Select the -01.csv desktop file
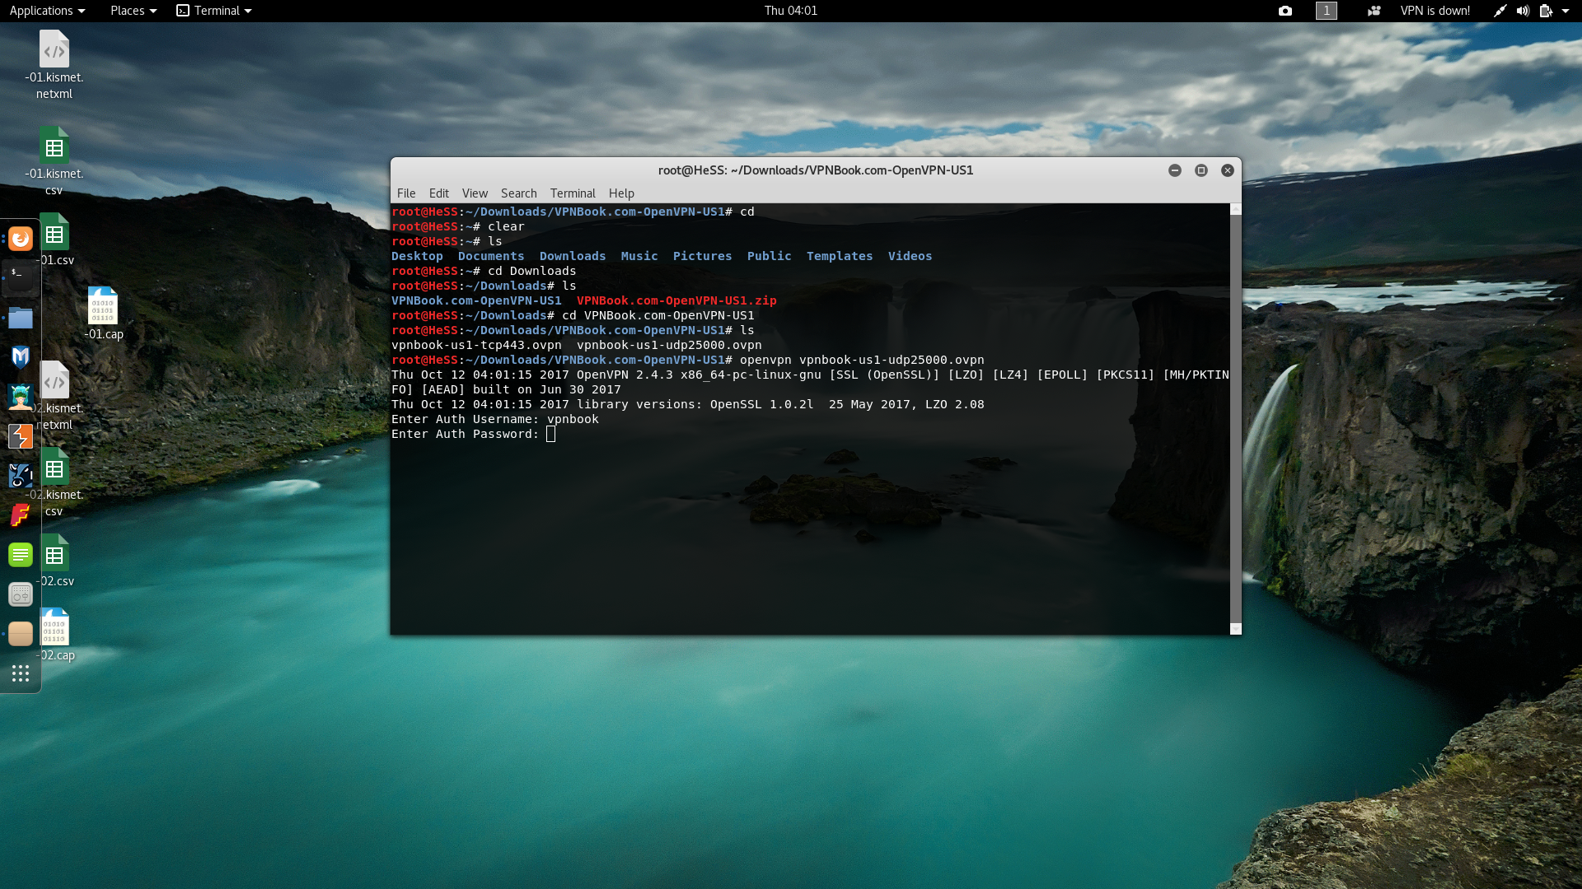 click(x=54, y=240)
